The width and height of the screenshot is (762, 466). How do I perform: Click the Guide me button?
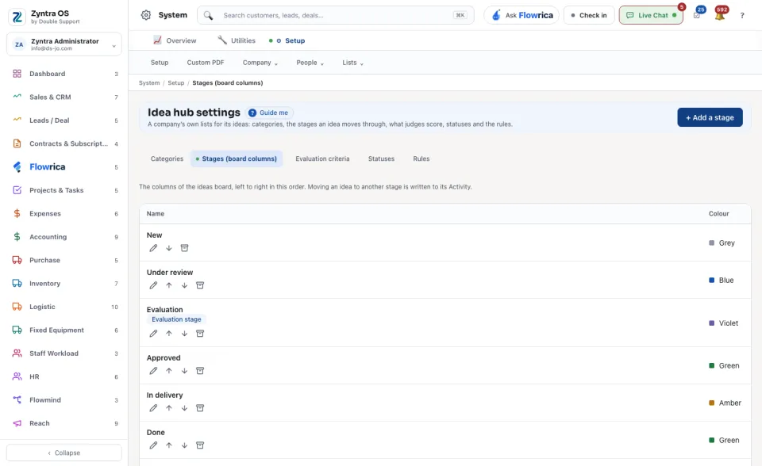pos(269,113)
